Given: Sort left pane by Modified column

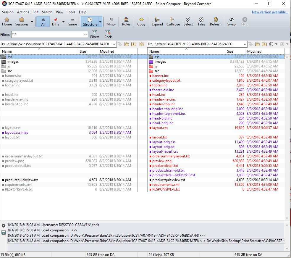Looking at the screenshot, I should coord(117,51).
